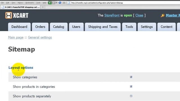
Task: Open the Edit menu
Action: (x=8, y=3)
